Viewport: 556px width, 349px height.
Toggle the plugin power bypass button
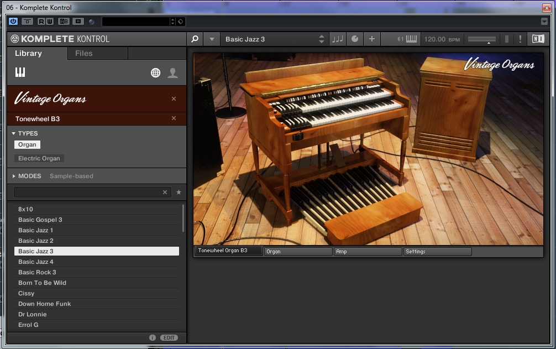13,22
